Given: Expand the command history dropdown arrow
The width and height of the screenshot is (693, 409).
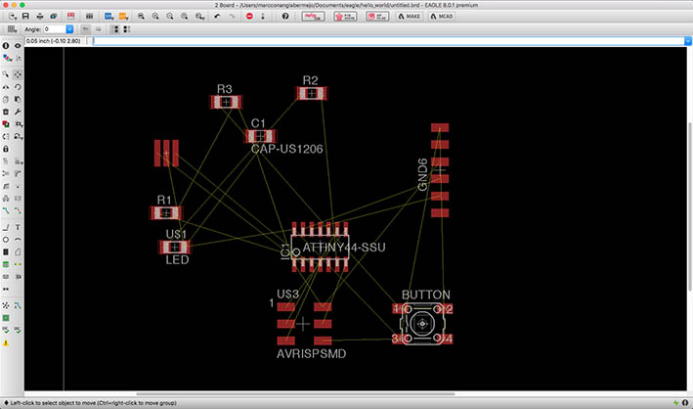Looking at the screenshot, I should pyautogui.click(x=688, y=41).
